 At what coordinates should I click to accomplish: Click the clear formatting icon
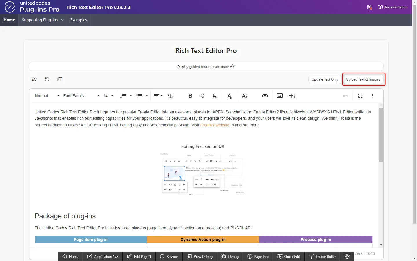(215, 96)
